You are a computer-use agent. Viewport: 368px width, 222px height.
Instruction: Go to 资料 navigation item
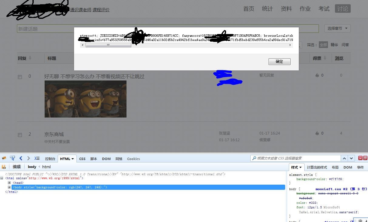(x=286, y=9)
